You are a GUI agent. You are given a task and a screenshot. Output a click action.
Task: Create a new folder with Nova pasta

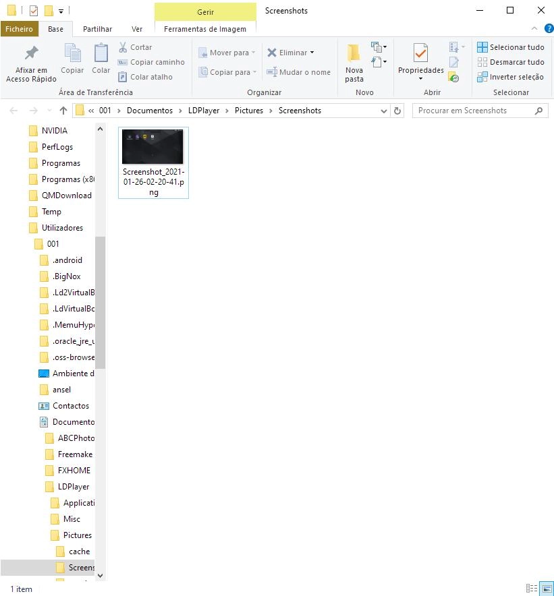click(354, 63)
